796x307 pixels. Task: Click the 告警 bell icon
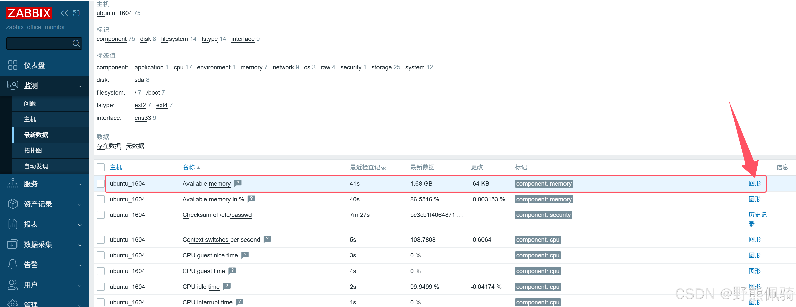point(13,264)
